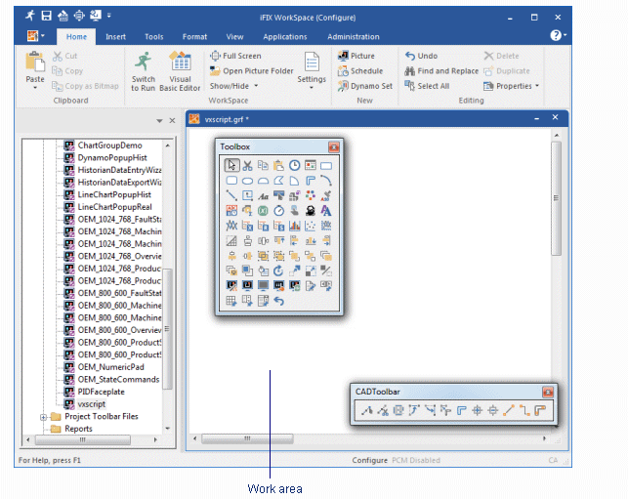Click the scatter plot chart icon in Toolbox

point(310,226)
